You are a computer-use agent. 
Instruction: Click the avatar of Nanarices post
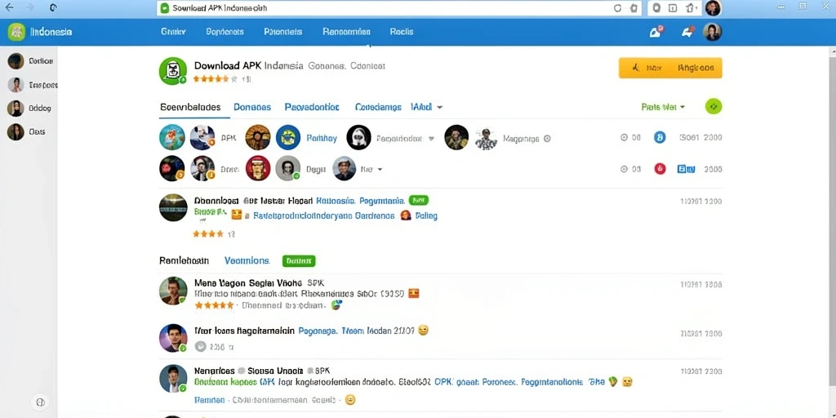(173, 379)
